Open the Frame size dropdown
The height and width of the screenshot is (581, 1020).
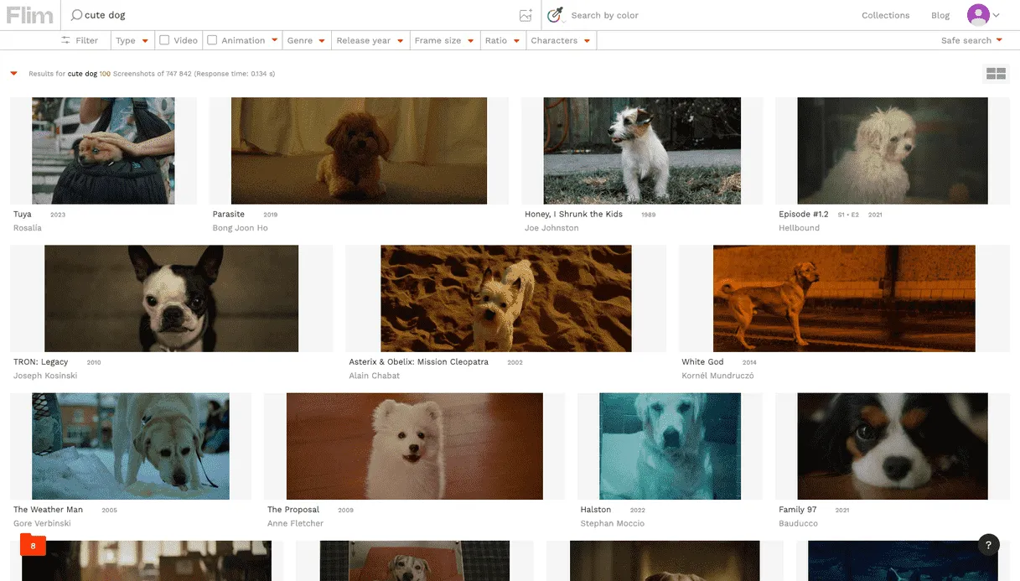[444, 40]
